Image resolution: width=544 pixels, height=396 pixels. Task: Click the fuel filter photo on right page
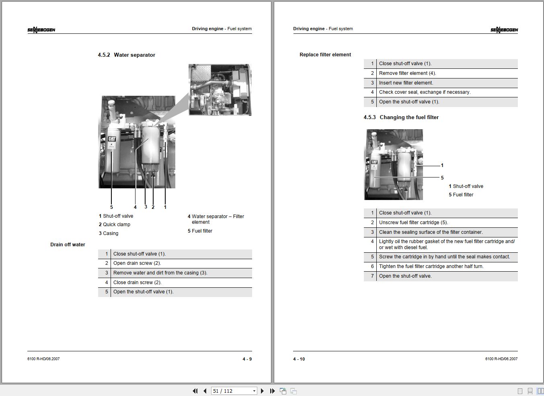click(394, 165)
